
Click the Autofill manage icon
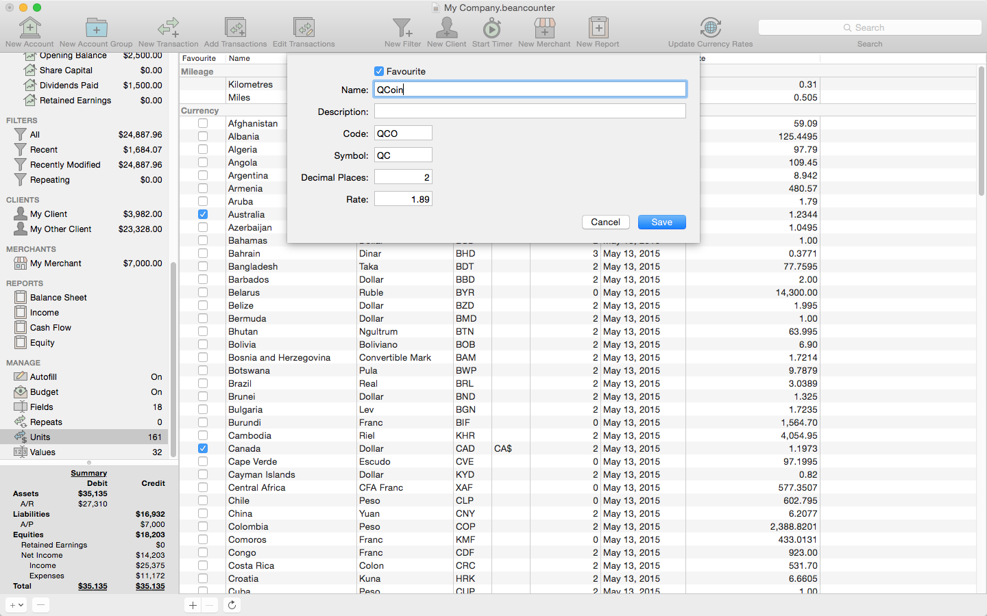tap(21, 376)
